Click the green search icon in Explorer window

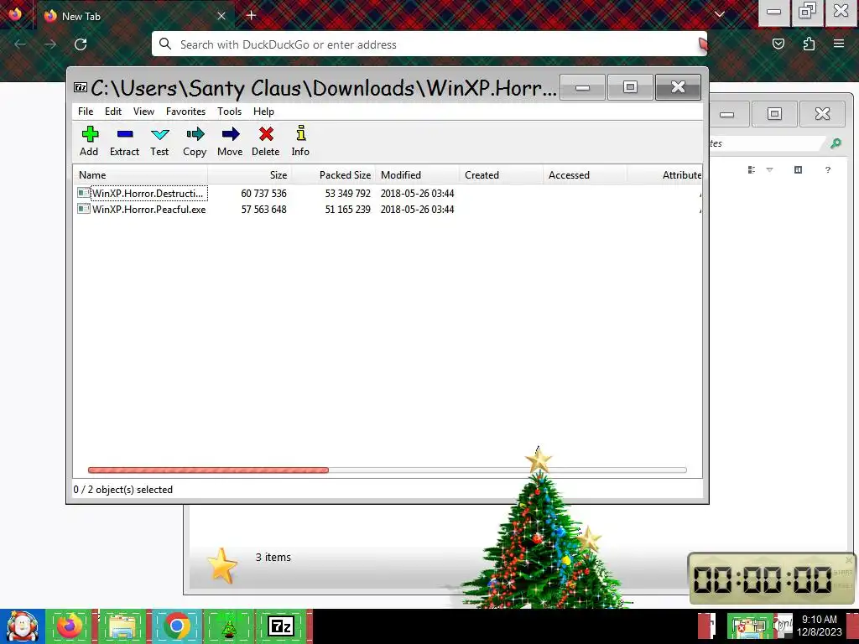point(836,143)
